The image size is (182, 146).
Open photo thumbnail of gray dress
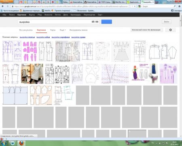[x=32, y=74]
